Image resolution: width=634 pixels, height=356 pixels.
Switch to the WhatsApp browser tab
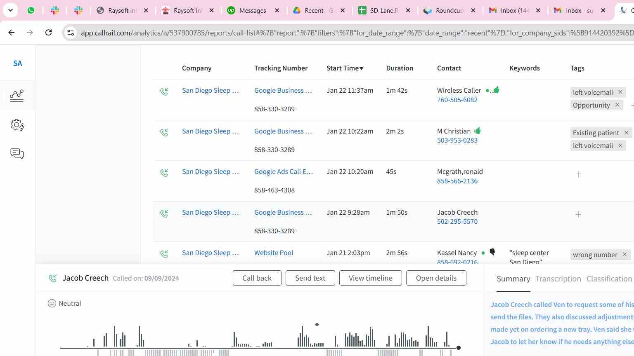point(31,10)
